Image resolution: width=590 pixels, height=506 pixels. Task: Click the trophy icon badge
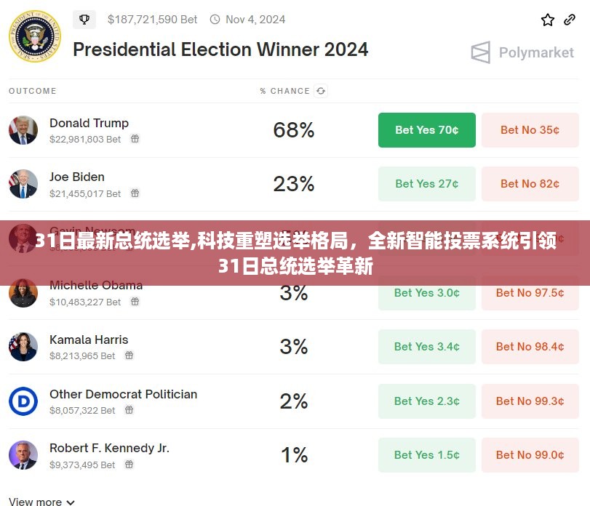[x=84, y=20]
